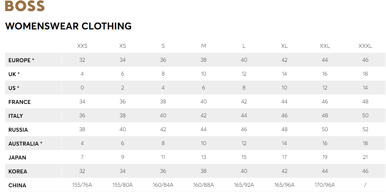Viewport: 386px width, 192px height.
Task: Click the CHINA row label
Action: point(17,185)
